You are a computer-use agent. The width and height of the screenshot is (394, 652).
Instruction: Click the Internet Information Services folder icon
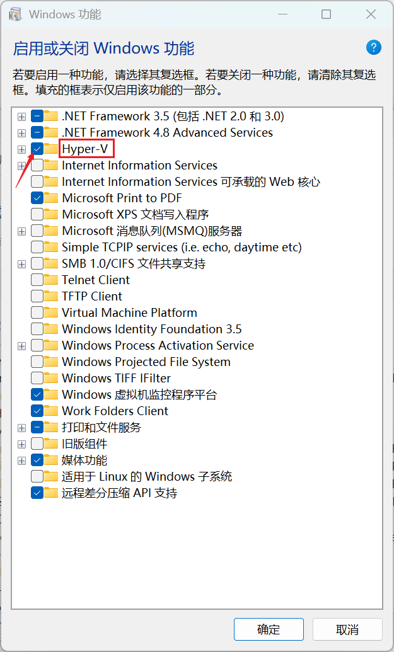(51, 166)
